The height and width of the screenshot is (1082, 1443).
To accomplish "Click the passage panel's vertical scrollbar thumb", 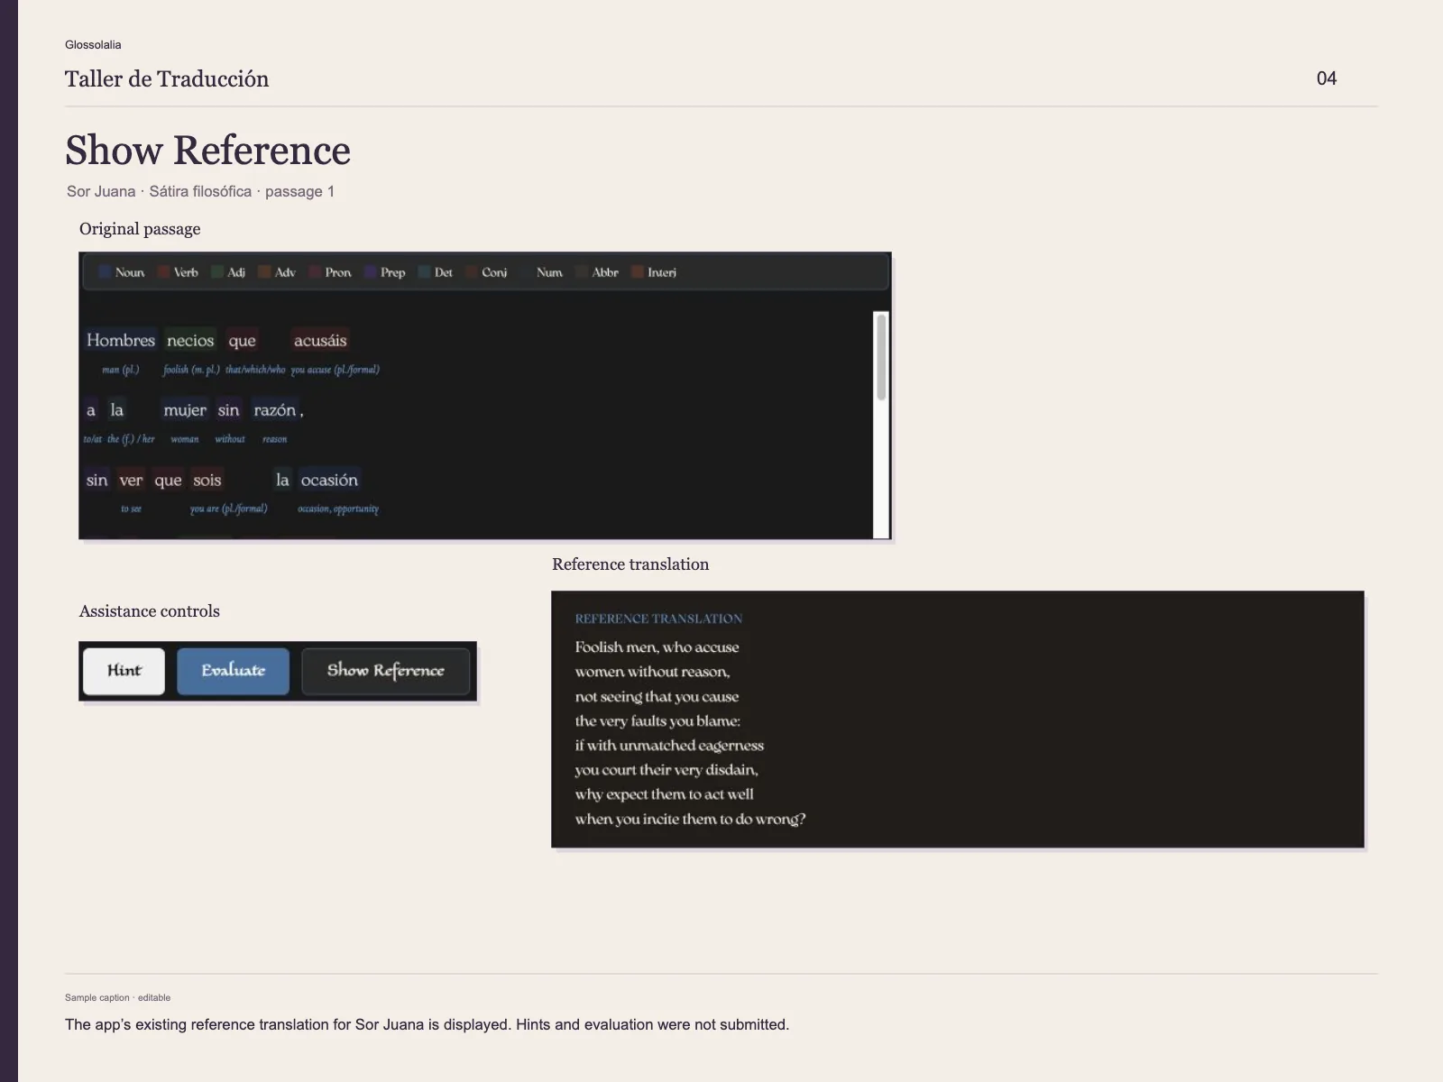I will click(881, 356).
